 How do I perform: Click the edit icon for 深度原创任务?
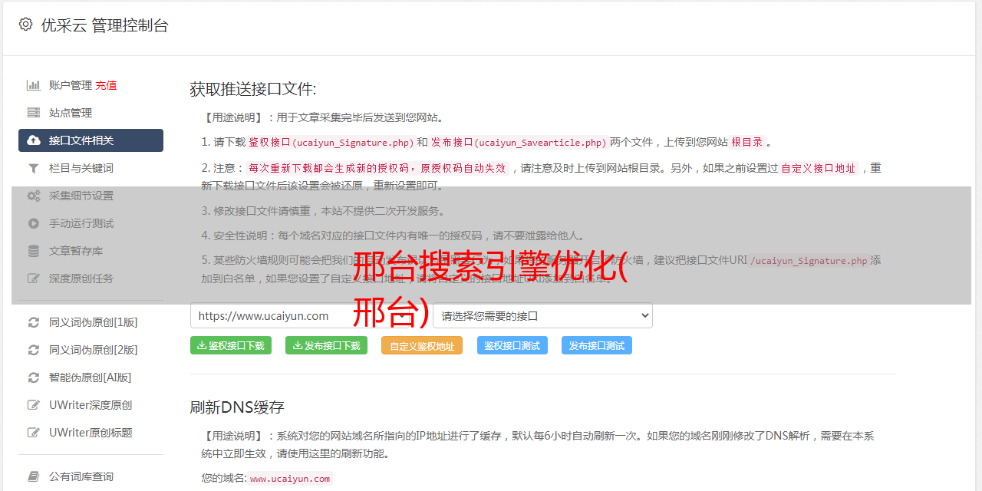[x=34, y=278]
